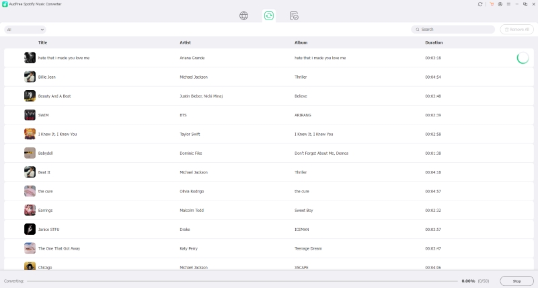Click album 'ARIRANG'
Viewport: 538px width, 288px height.
pyautogui.click(x=303, y=115)
